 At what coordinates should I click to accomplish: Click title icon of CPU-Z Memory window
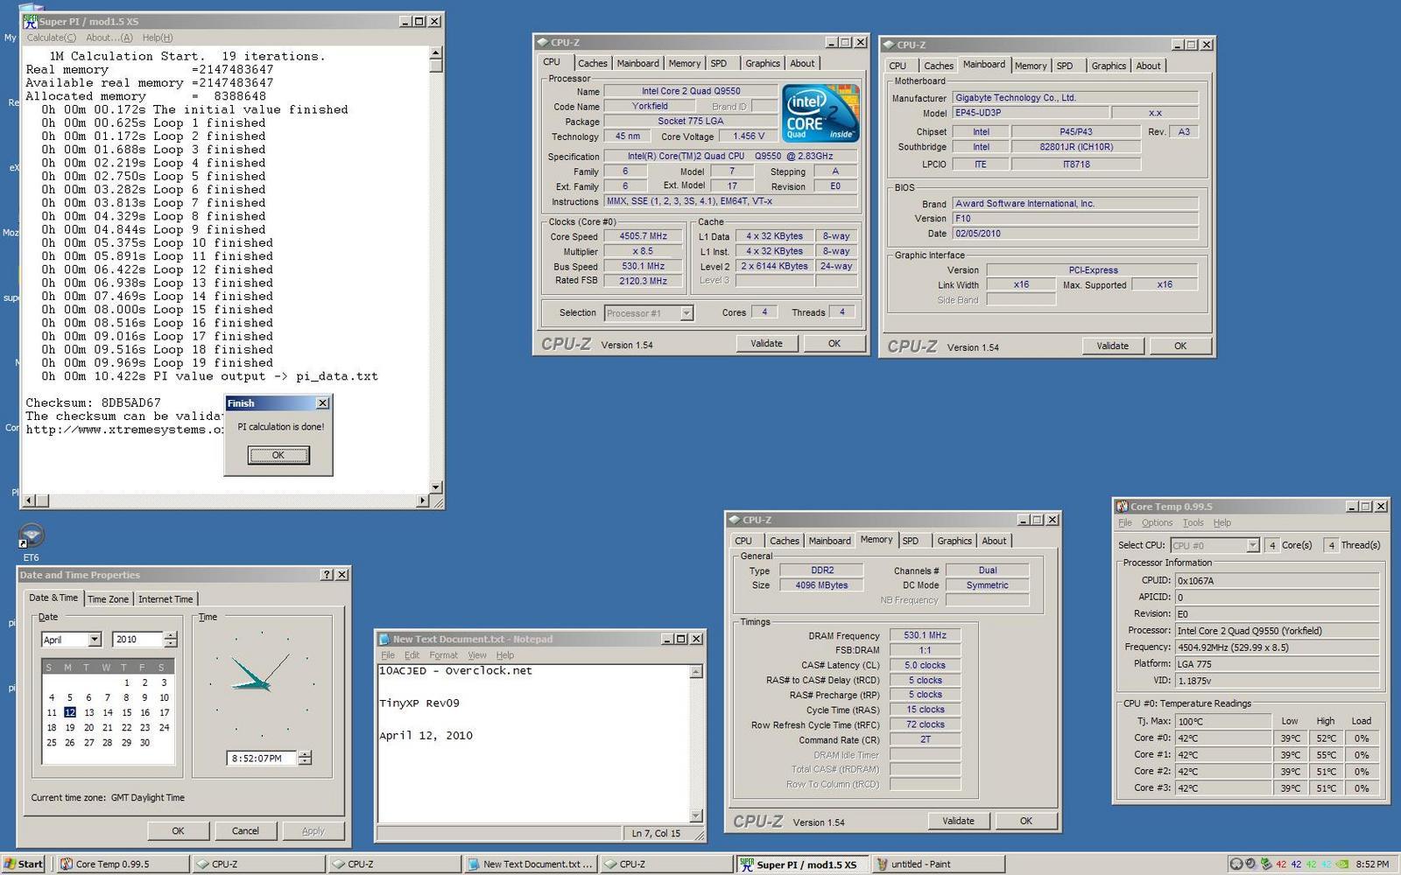tap(734, 520)
